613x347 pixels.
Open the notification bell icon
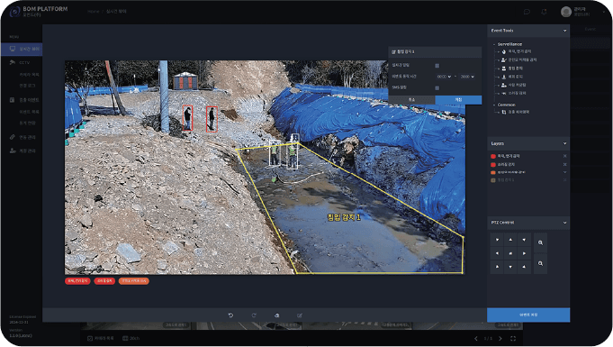click(544, 12)
